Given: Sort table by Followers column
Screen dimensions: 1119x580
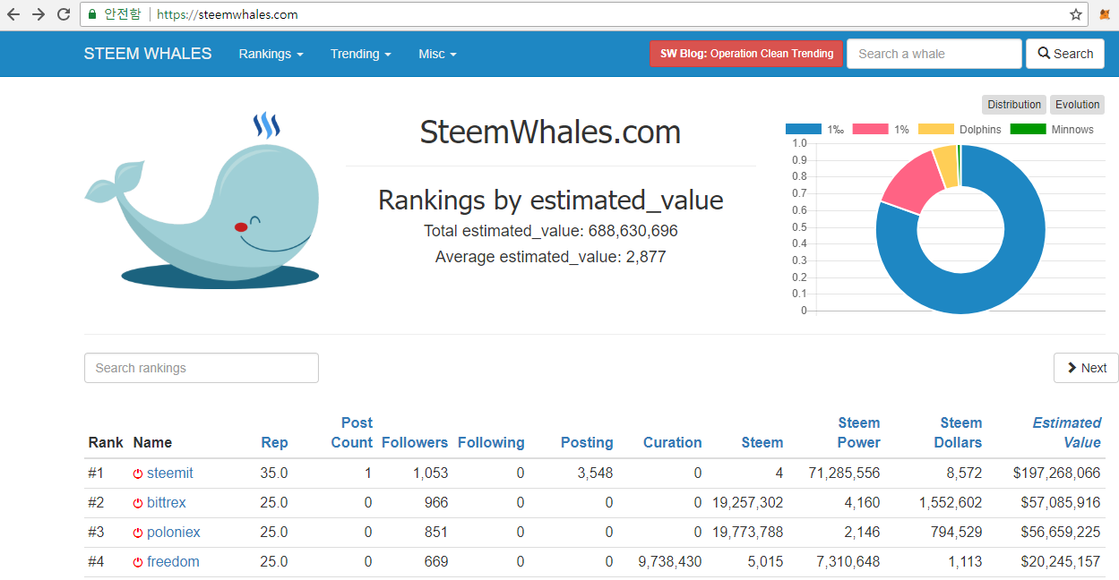Looking at the screenshot, I should (415, 442).
